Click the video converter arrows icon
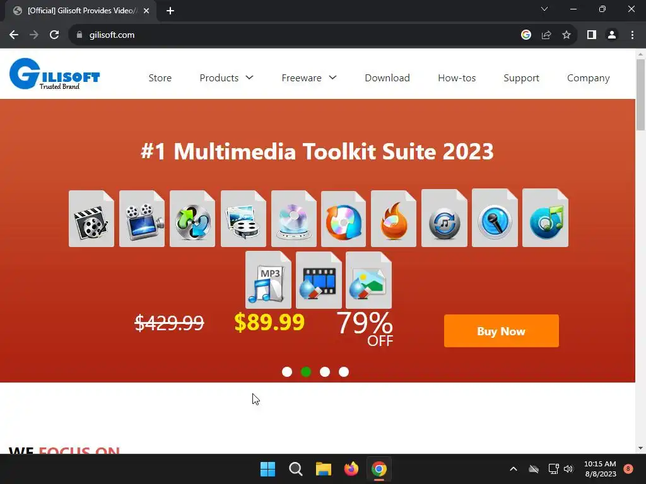 [x=192, y=219]
